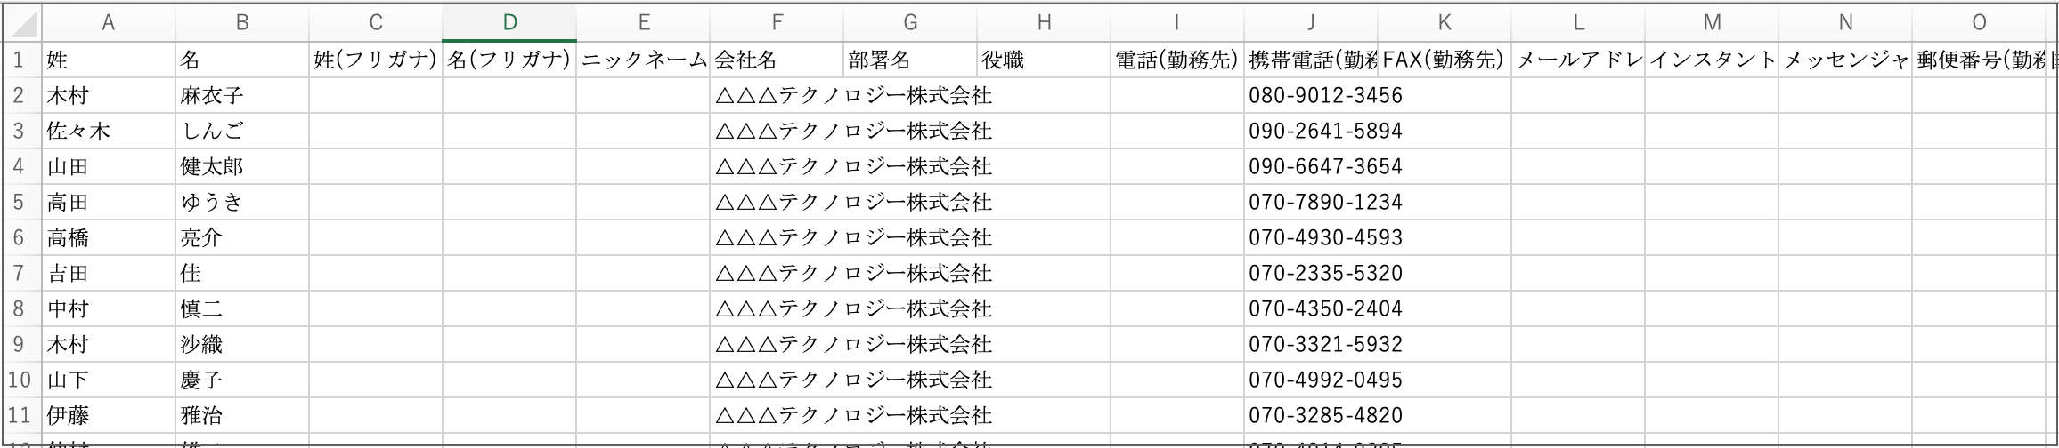Select column D header
The image size is (2059, 448).
(x=509, y=22)
